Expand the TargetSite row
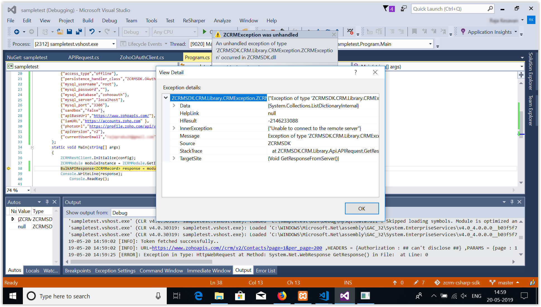 coord(174,158)
